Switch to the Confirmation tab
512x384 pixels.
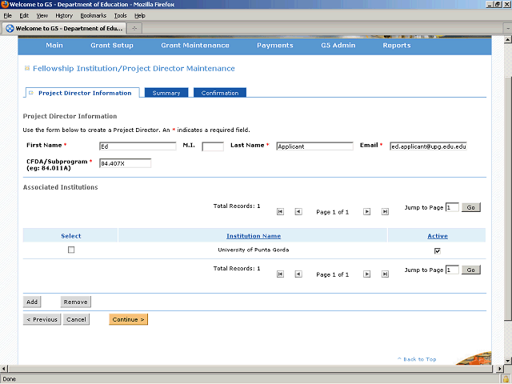[x=220, y=93]
